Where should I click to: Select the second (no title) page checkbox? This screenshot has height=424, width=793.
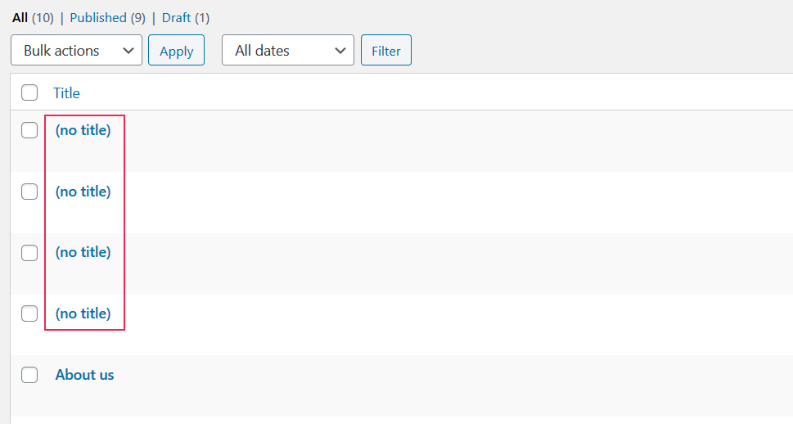pyautogui.click(x=29, y=192)
